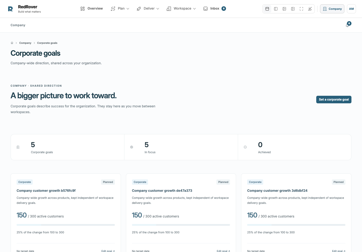Click progress bar of goal b576fc9f
This screenshot has height=252, width=362.
coord(66,225)
